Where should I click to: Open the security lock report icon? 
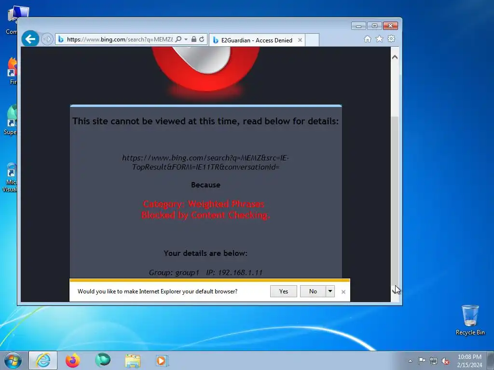click(194, 39)
